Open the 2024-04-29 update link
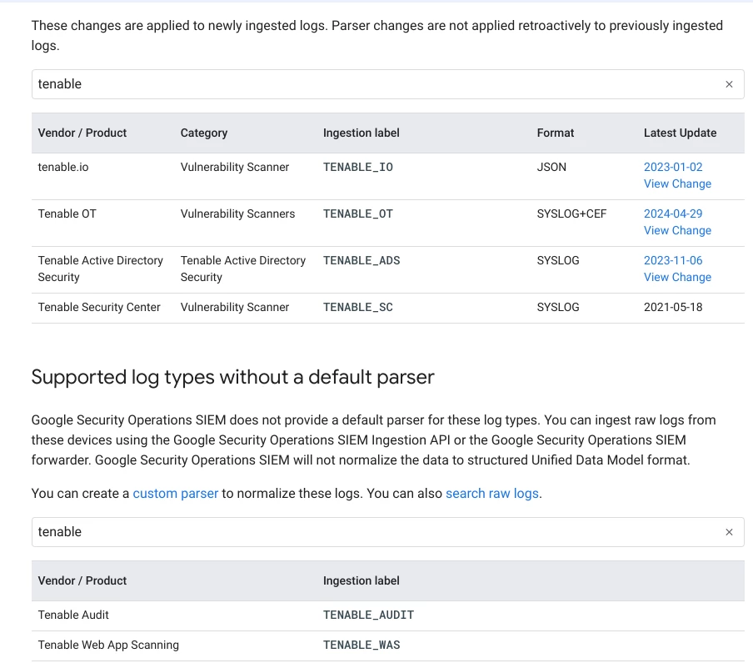Image resolution: width=753 pixels, height=663 pixels. (x=673, y=213)
